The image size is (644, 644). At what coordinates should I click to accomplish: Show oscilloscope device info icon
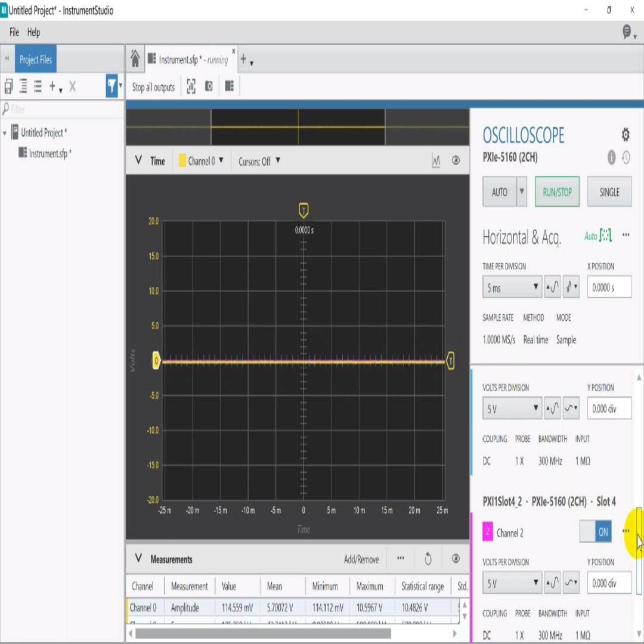pos(611,157)
